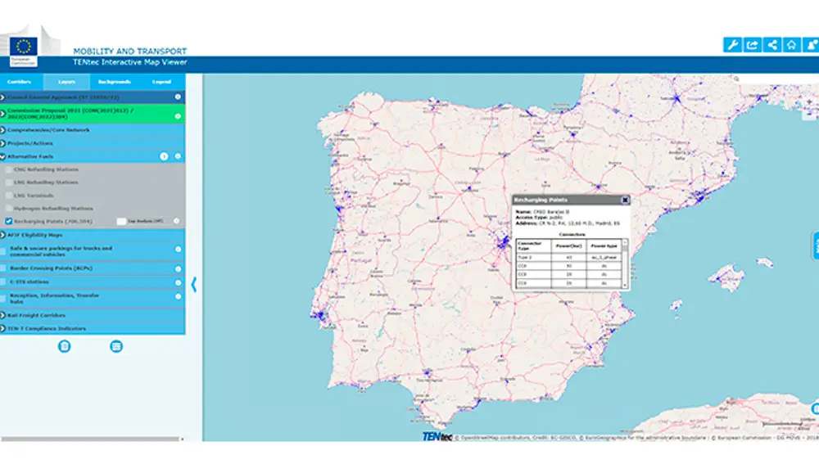The height and width of the screenshot is (464, 819).
Task: Enable the Hydrogen Refuelling Stations checkbox
Action: [x=9, y=208]
